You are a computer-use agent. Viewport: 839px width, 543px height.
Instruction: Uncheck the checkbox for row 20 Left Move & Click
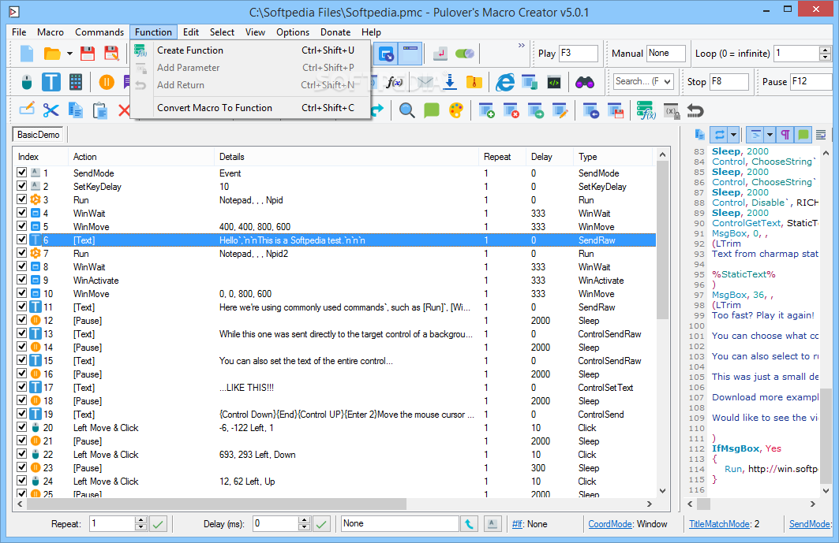point(21,427)
